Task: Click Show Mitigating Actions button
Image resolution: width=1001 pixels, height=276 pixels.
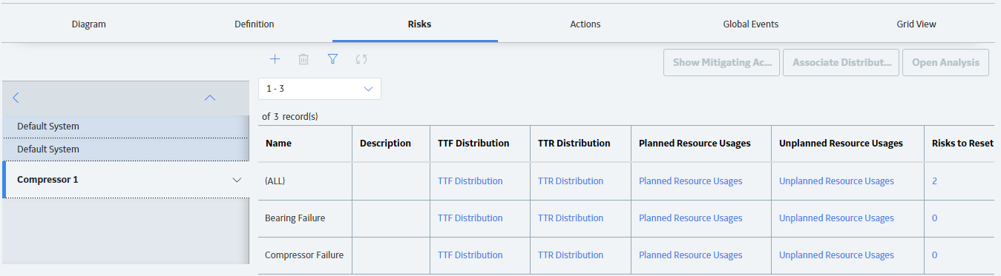Action: 722,62
